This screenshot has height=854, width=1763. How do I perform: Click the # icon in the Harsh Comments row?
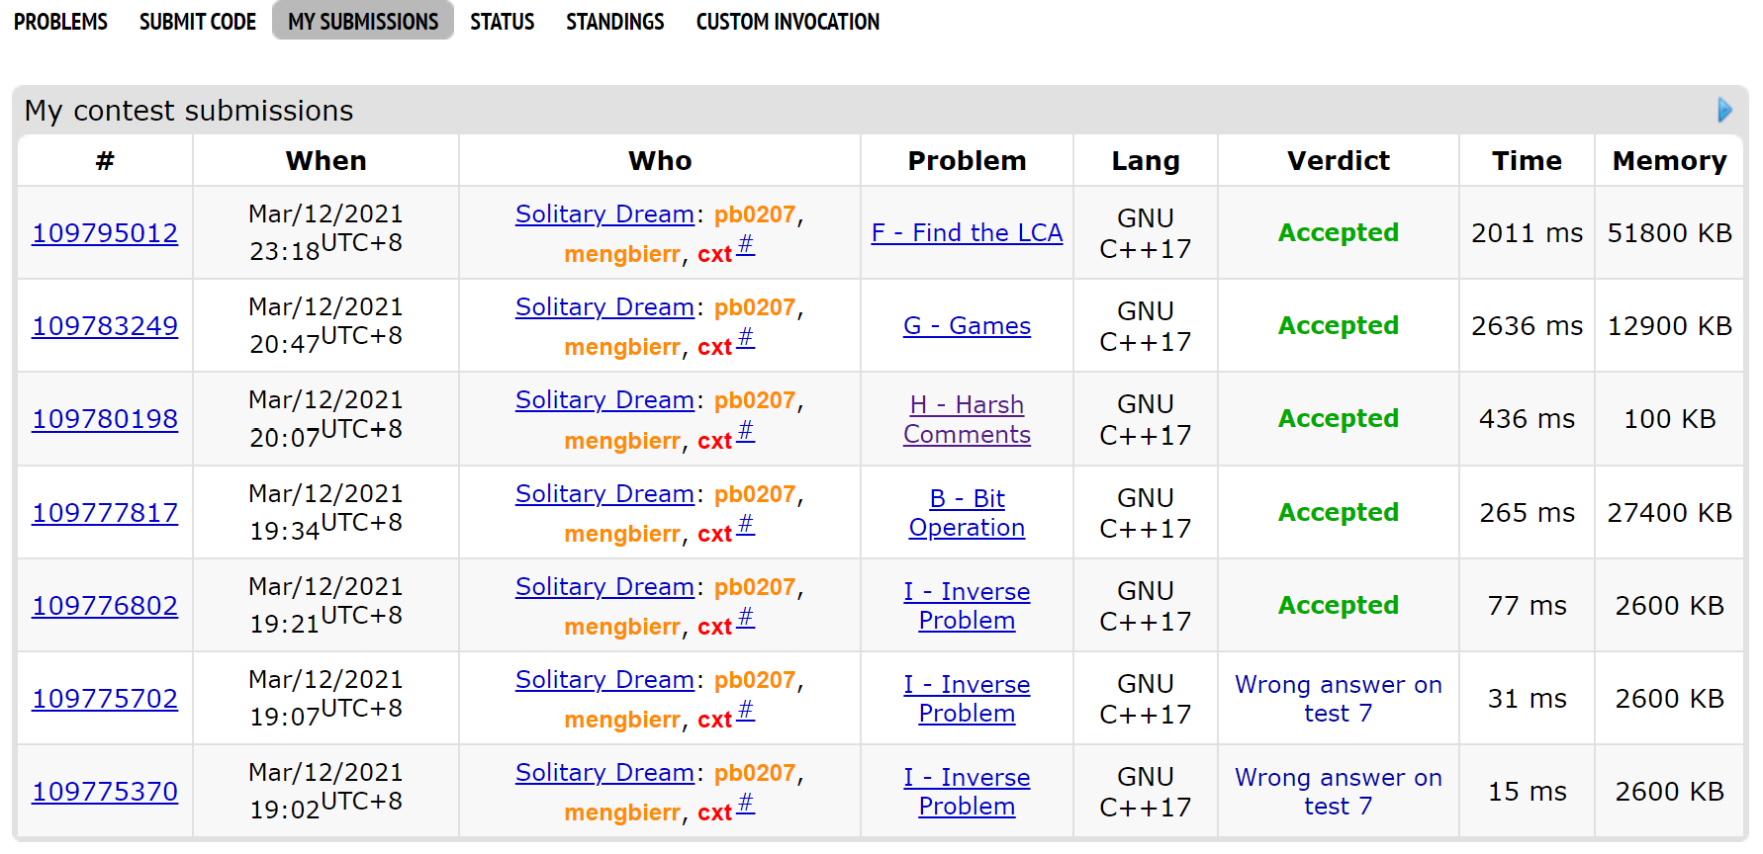tap(746, 431)
